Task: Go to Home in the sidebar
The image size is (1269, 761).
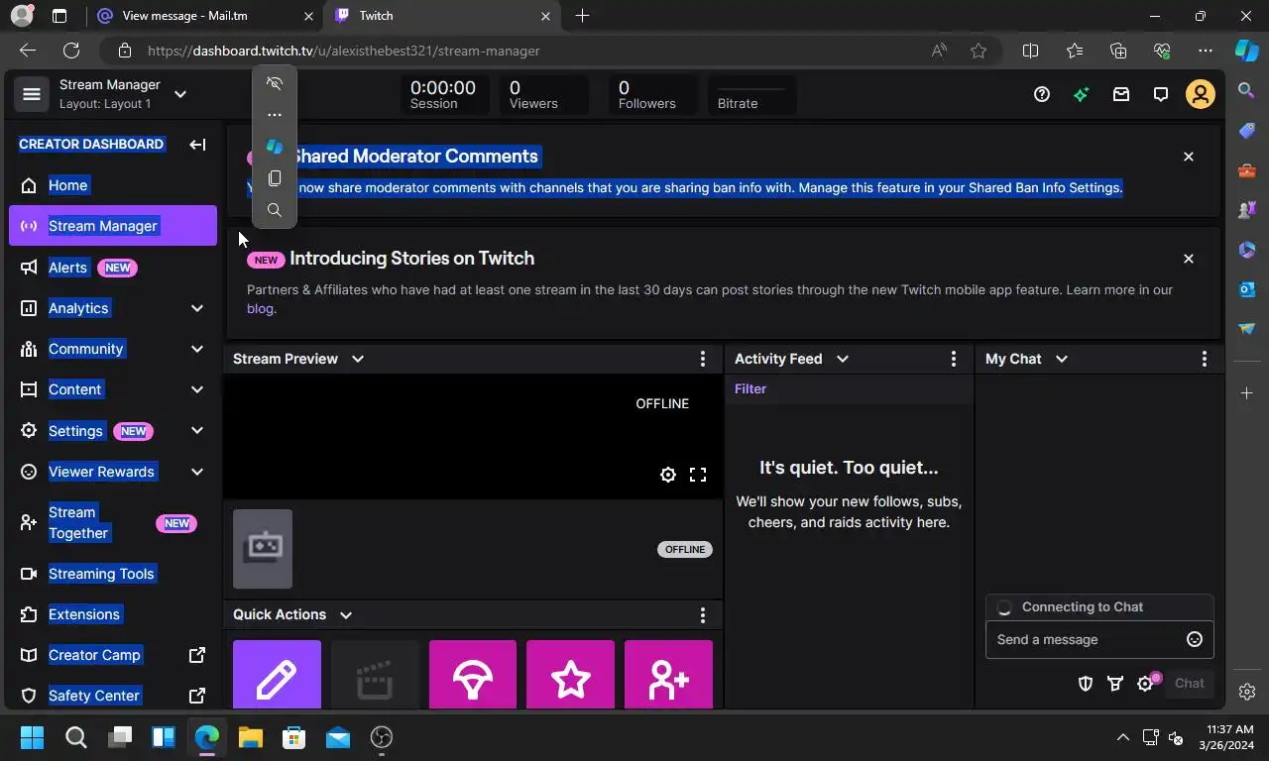Action: coord(113,185)
